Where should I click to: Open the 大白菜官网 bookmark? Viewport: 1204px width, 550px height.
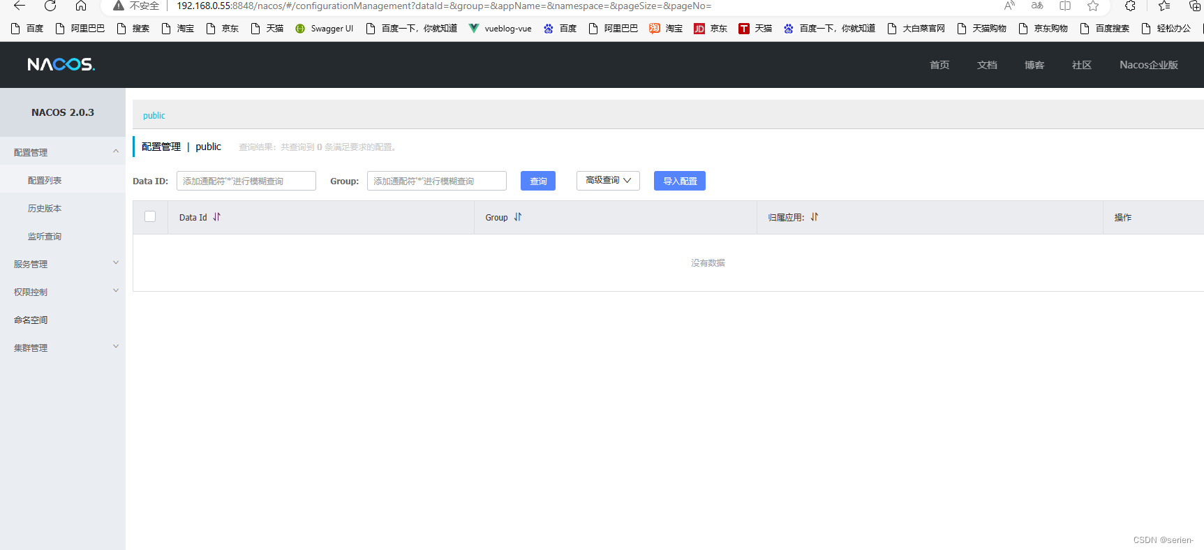[x=916, y=29]
